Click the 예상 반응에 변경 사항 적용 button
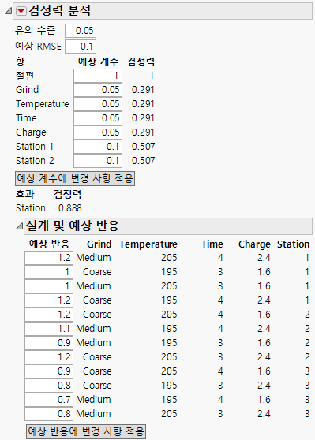This screenshot has width=315, height=440. click(86, 431)
